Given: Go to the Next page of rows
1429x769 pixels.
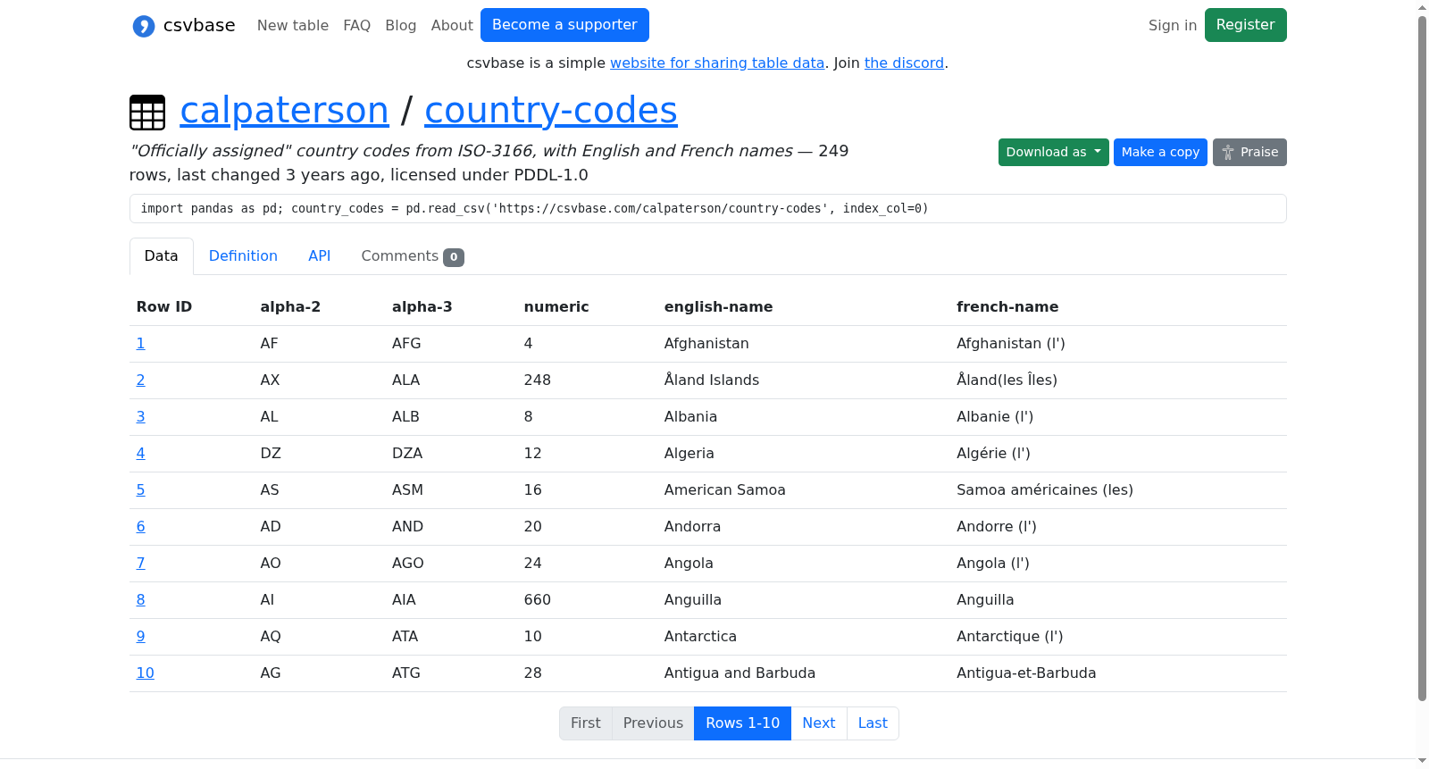Looking at the screenshot, I should coord(819,723).
